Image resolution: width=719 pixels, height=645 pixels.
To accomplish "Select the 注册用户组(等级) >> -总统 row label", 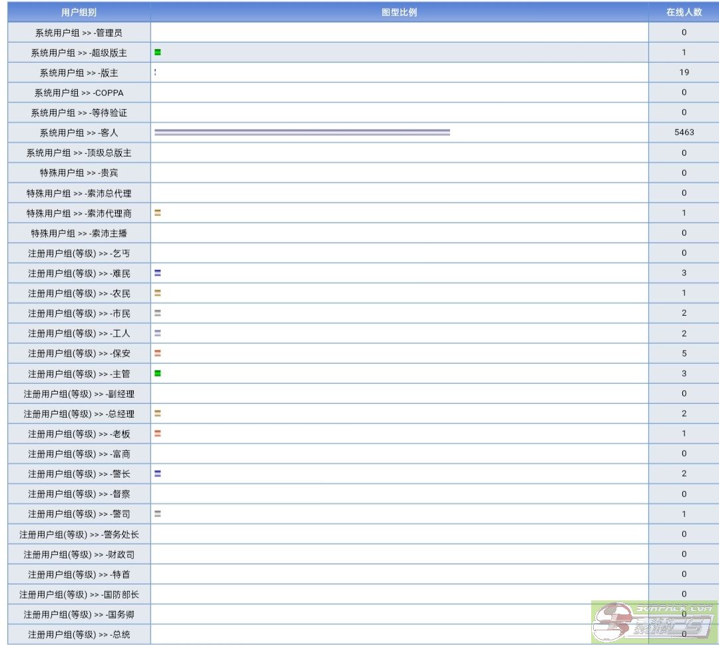I will click(79, 634).
